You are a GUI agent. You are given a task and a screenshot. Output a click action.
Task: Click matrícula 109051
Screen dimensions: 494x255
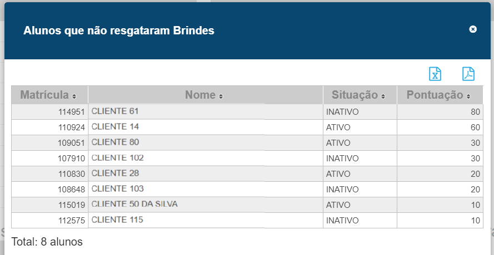71,142
